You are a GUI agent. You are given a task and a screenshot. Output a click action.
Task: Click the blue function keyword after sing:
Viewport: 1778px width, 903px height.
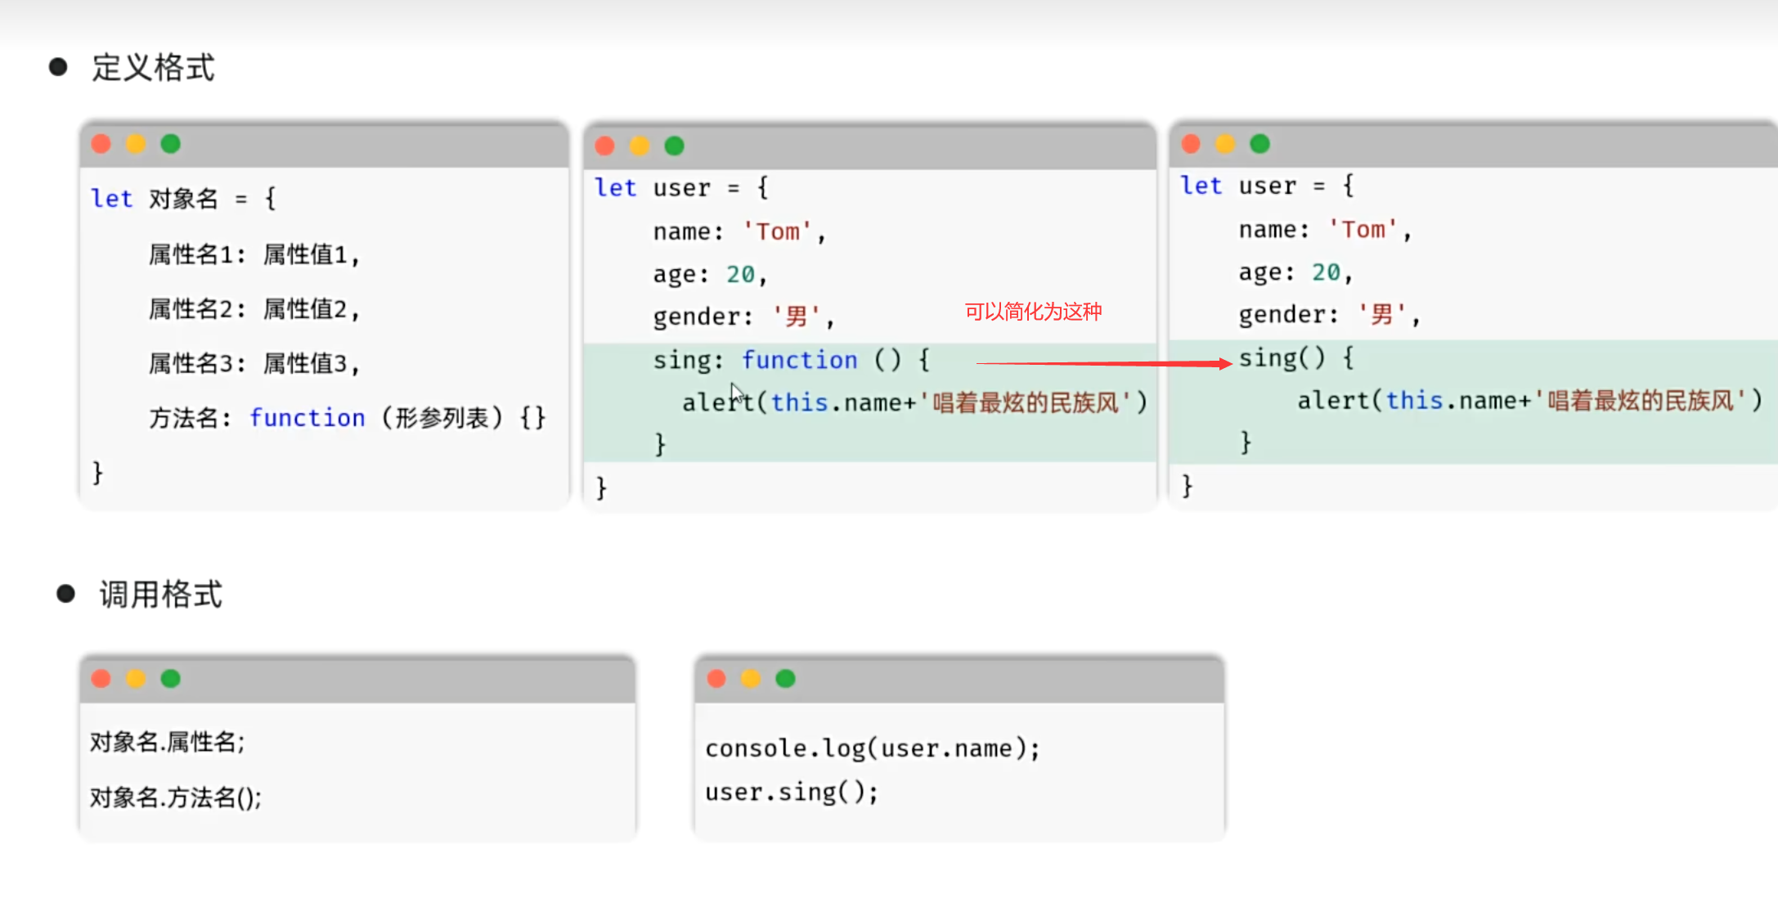[799, 360]
